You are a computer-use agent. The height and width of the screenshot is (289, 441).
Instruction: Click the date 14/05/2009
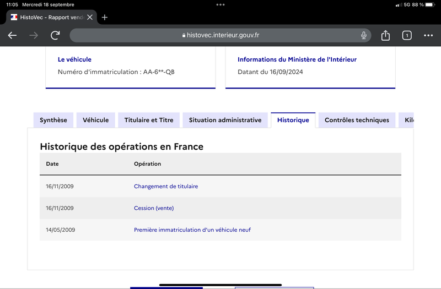tap(61, 230)
